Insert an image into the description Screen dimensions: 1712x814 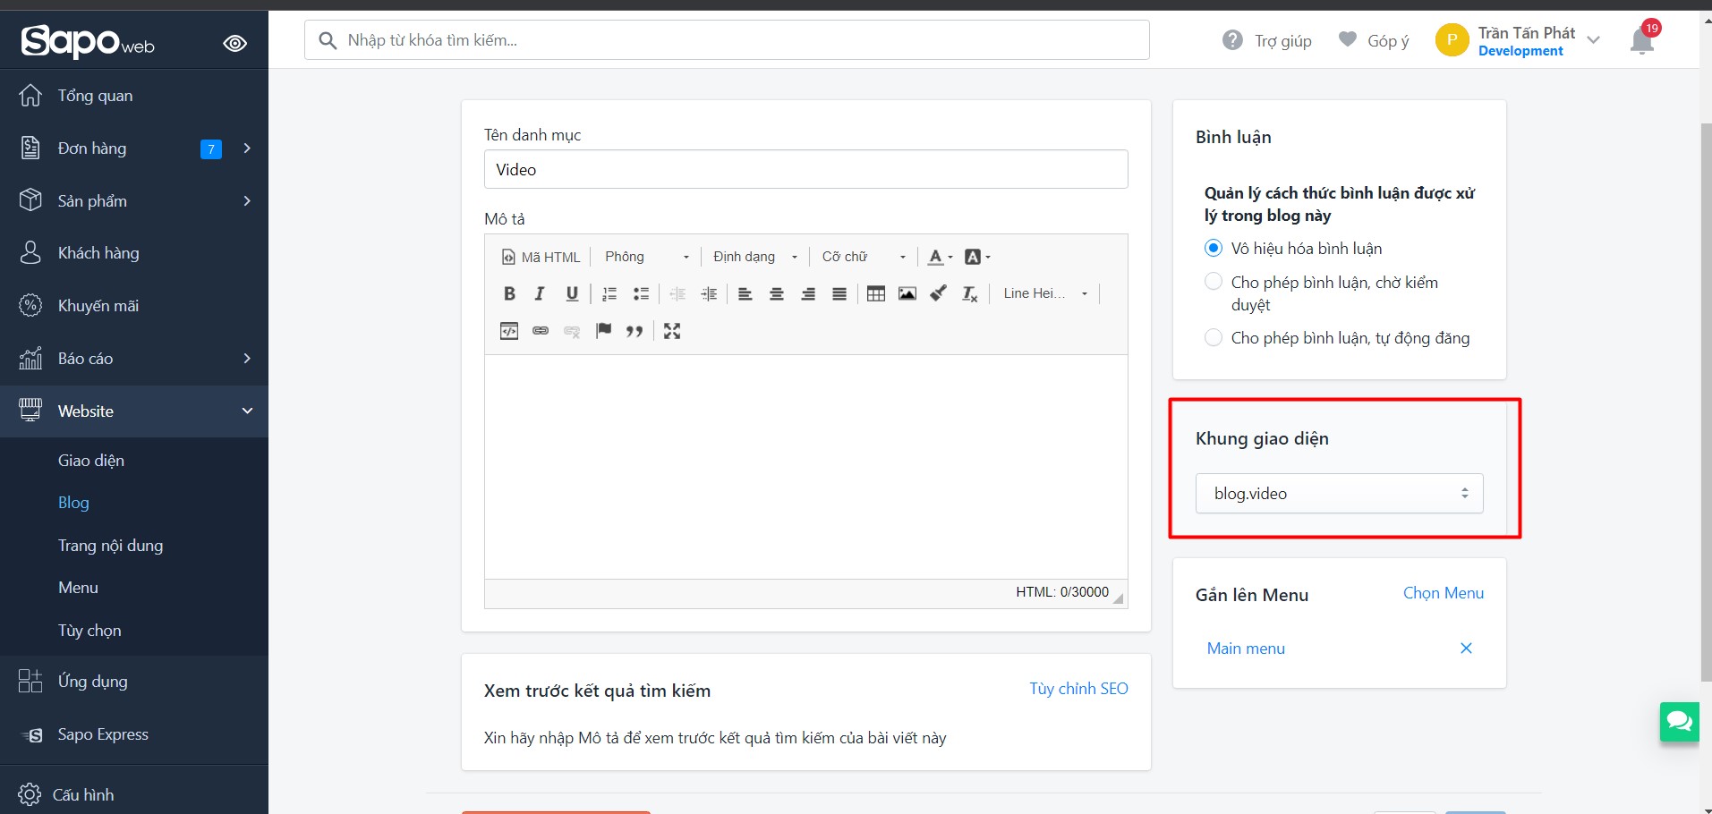[907, 293]
